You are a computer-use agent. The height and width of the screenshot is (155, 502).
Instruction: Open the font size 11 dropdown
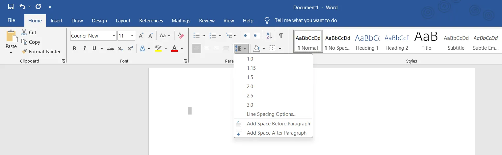tap(133, 36)
